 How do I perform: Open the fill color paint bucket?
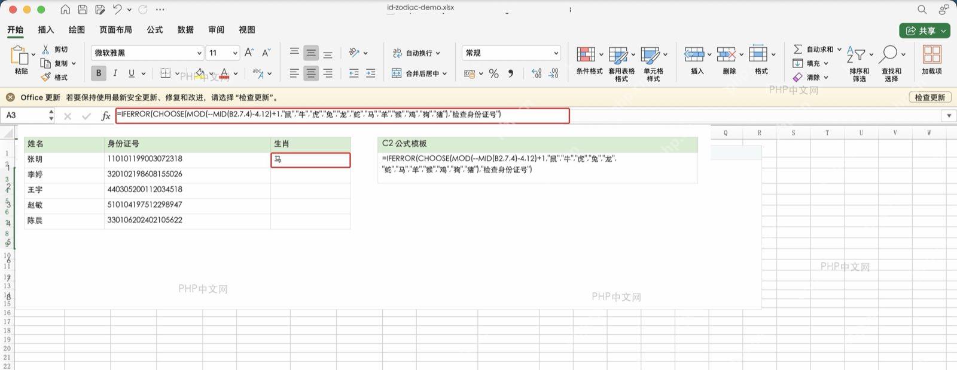click(200, 73)
